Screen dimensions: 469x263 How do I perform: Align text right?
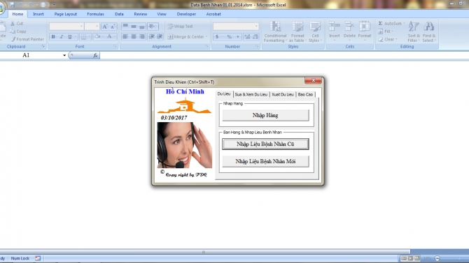(142, 37)
